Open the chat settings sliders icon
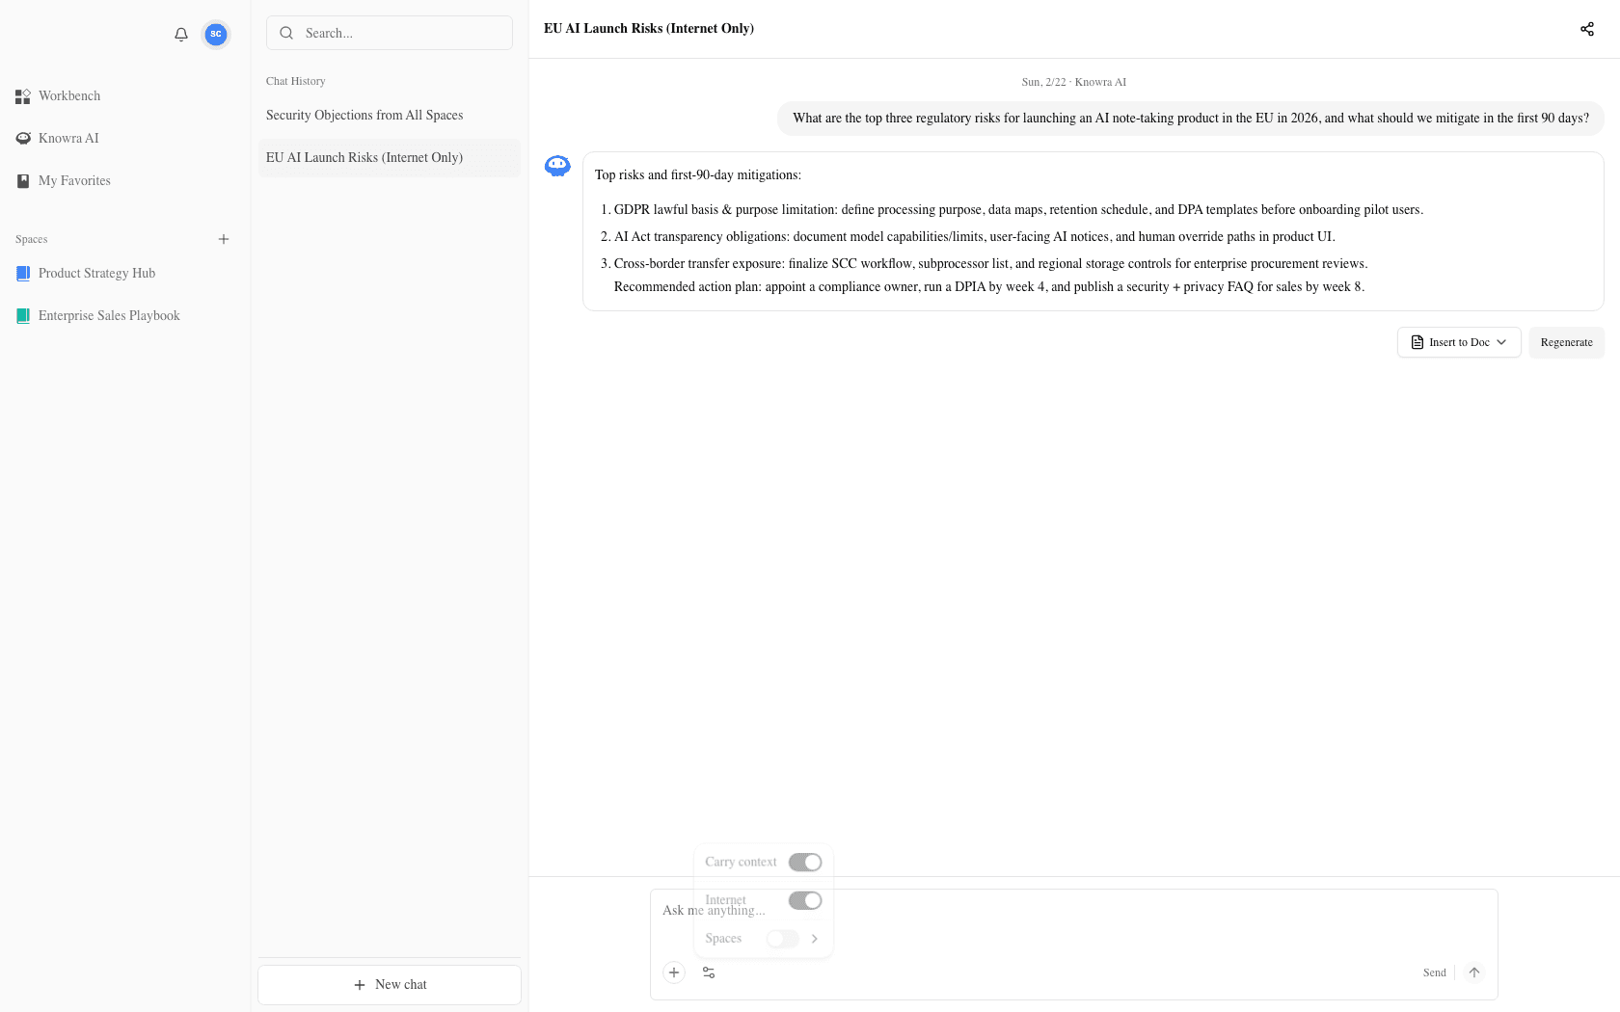 (709, 972)
